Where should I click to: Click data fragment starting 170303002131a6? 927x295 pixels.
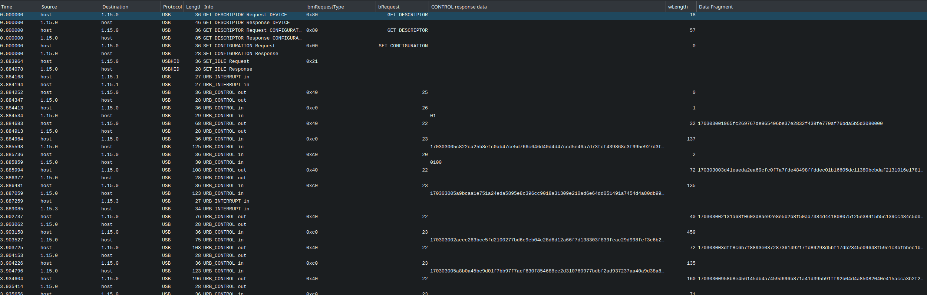tap(811, 217)
